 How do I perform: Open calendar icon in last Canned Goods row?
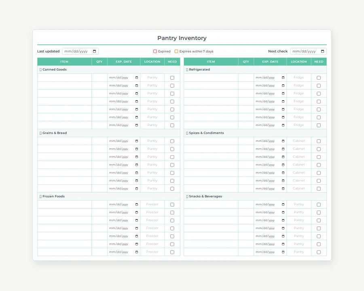point(137,125)
